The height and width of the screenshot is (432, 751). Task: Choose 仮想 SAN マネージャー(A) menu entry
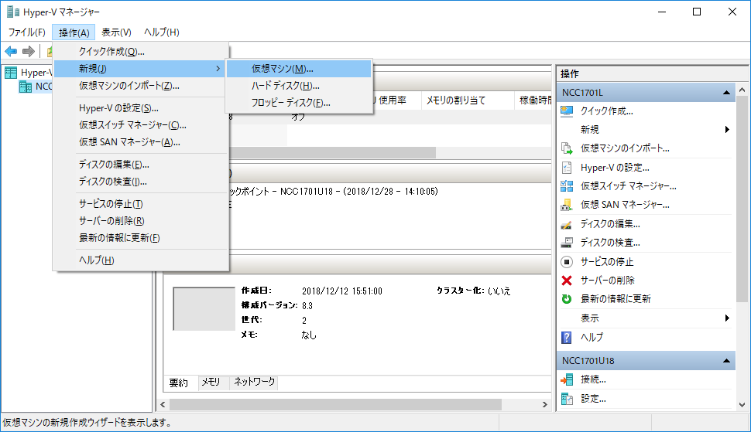coord(140,142)
